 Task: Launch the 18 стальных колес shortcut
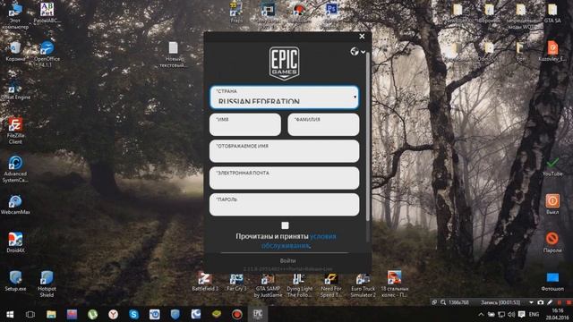pos(394,284)
